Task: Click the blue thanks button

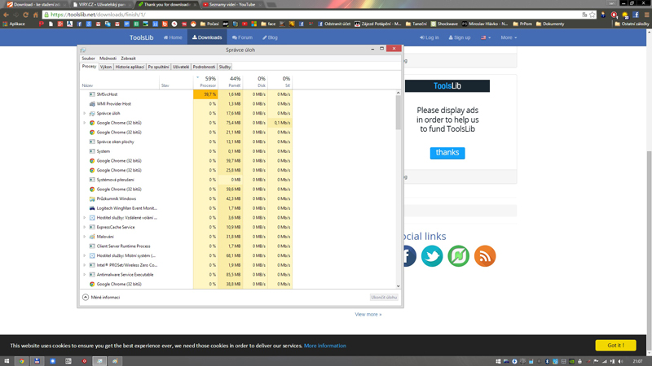Action: click(x=447, y=153)
